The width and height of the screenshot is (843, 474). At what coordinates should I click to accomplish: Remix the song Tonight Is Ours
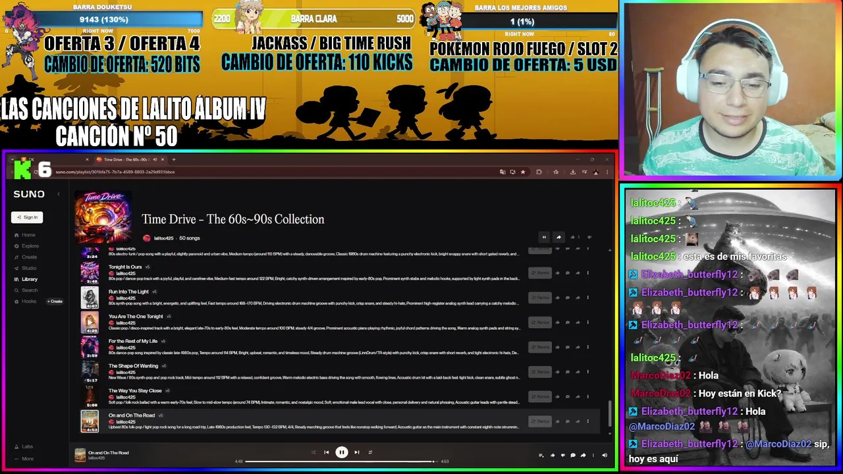pyautogui.click(x=540, y=273)
